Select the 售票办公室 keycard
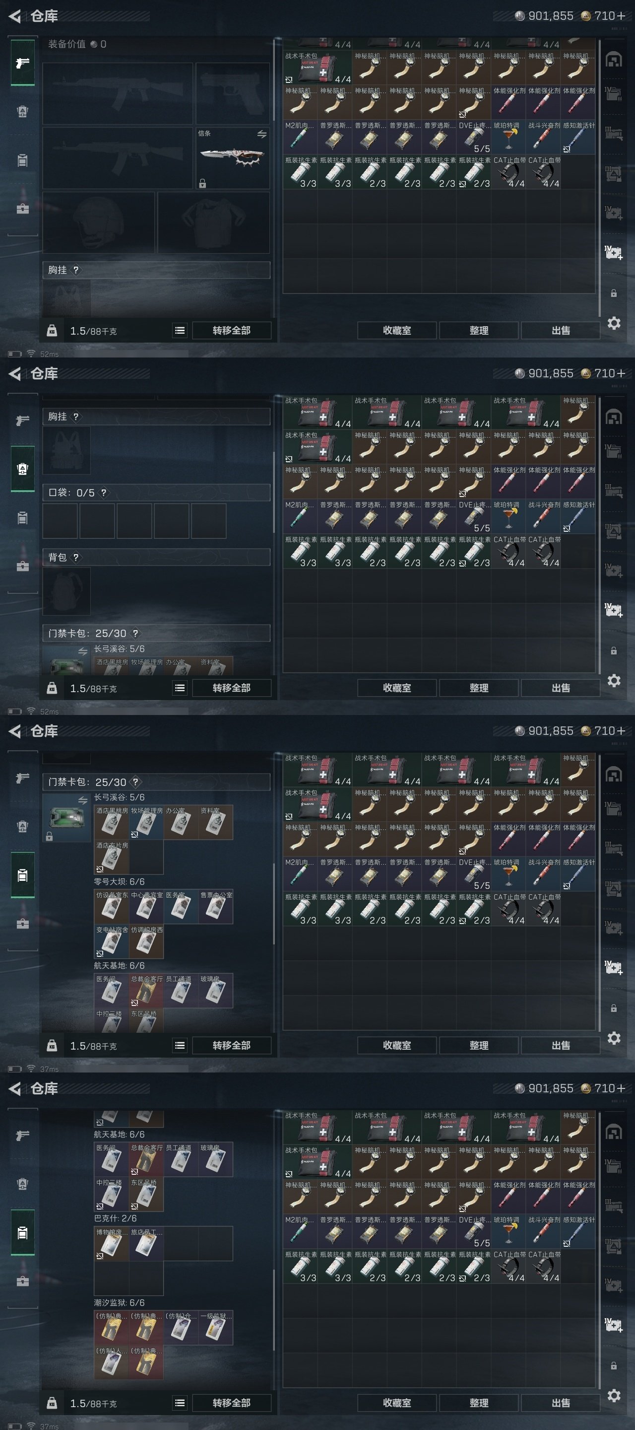This screenshot has width=635, height=1430. click(216, 907)
